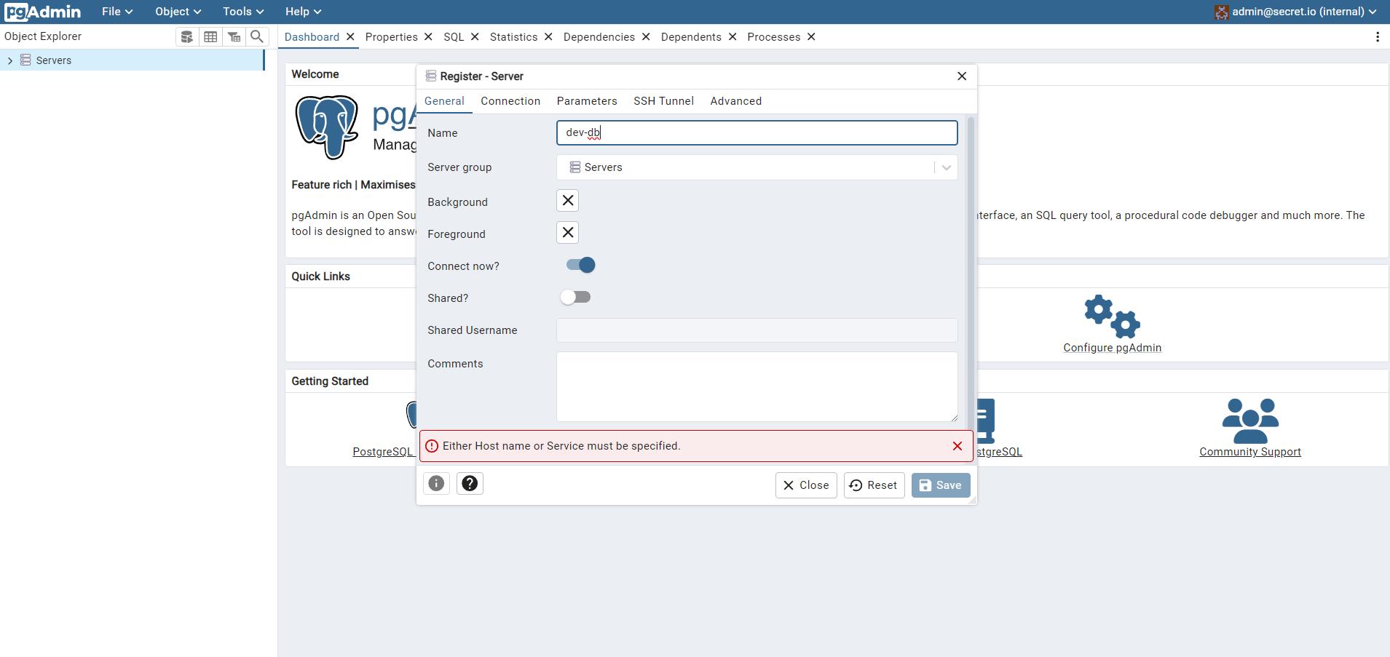Switch to the Advanced tab in dialog
1390x657 pixels.
736,101
